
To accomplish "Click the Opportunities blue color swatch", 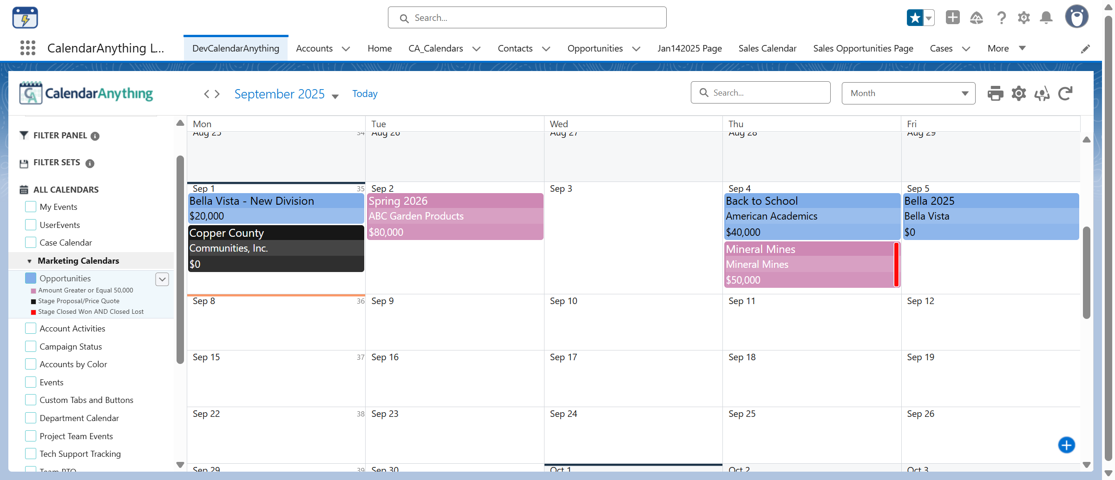I will [x=31, y=278].
